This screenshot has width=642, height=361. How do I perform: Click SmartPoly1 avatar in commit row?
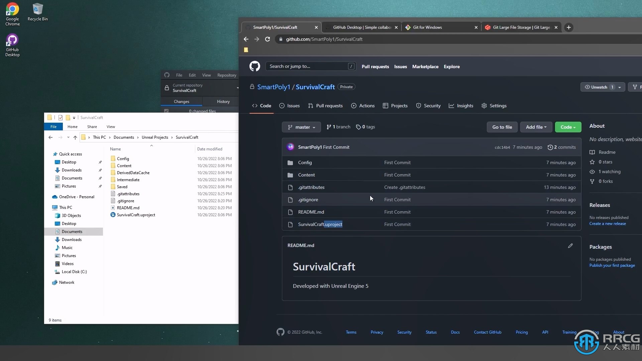point(290,147)
